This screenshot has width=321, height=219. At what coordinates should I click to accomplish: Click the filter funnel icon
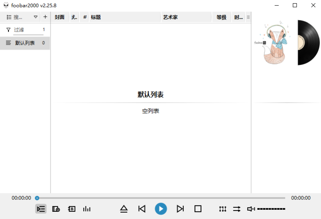(8, 30)
